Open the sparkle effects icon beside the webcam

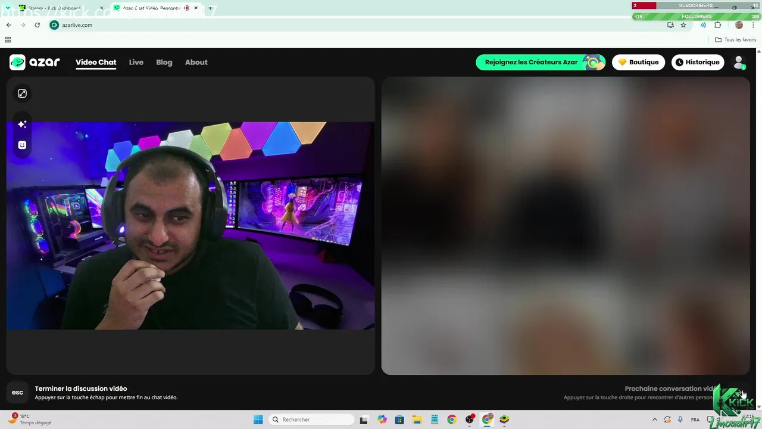pos(22,124)
